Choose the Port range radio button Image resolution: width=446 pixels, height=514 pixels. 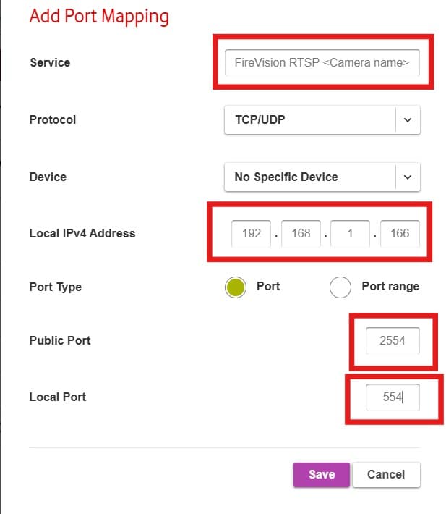tap(340, 287)
